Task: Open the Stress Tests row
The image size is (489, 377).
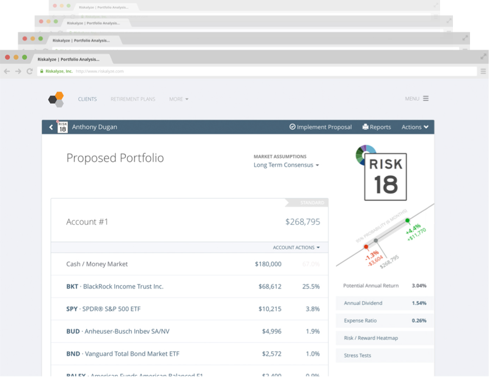Action: click(385, 356)
